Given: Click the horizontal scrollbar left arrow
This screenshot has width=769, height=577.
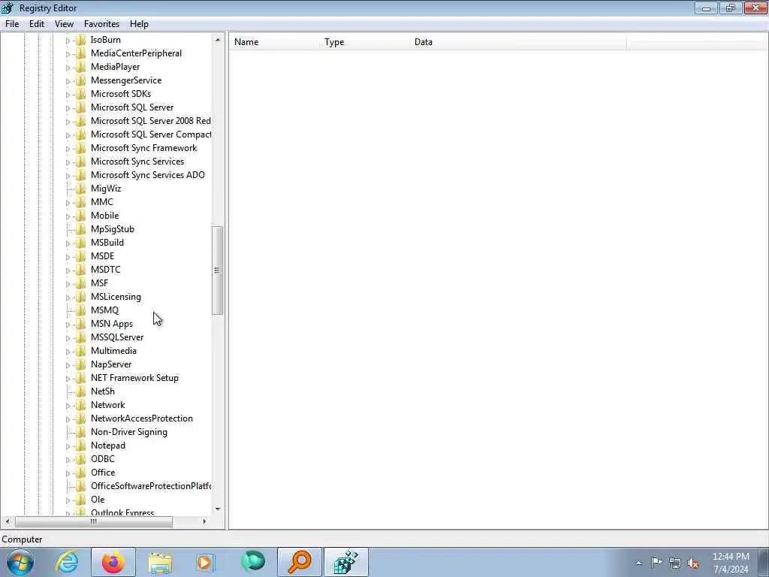Looking at the screenshot, I should [x=8, y=521].
